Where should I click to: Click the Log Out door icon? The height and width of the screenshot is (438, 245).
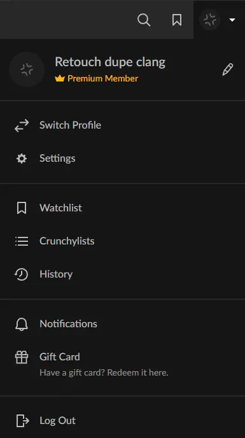point(22,421)
